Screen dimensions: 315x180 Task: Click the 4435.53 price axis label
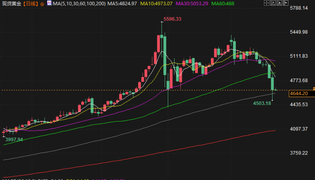point(299,105)
